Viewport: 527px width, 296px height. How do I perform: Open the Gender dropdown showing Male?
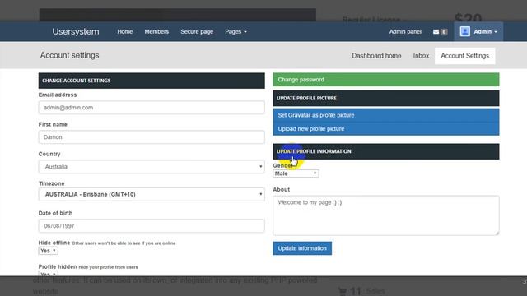296,173
